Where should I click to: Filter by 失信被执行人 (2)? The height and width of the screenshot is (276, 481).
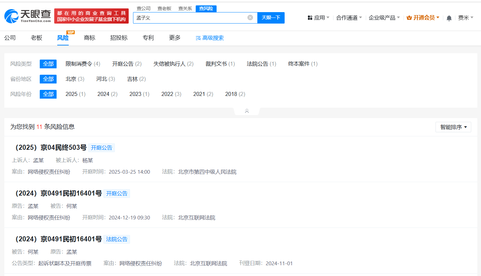tap(173, 64)
